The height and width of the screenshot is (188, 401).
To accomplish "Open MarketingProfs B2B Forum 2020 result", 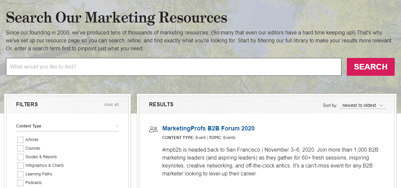I will (208, 128).
